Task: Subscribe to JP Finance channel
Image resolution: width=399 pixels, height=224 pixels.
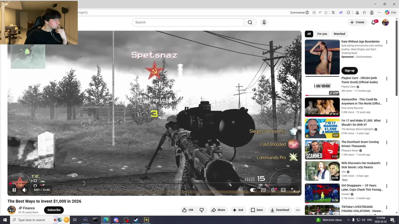Action: 54,210
